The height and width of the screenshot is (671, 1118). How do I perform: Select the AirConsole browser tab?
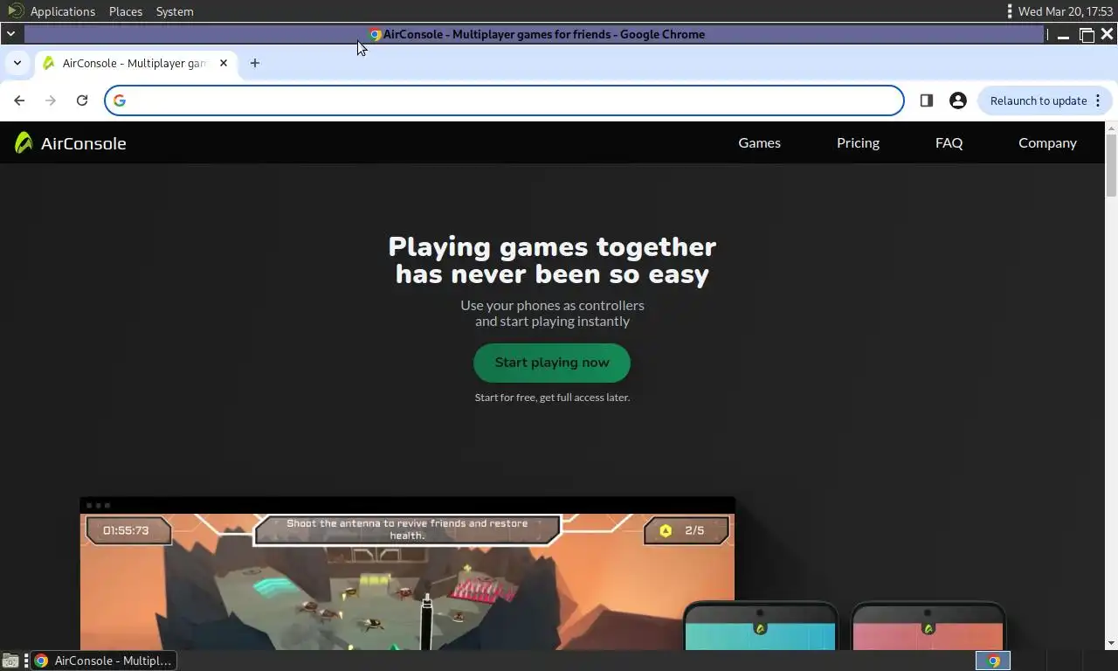point(135,63)
